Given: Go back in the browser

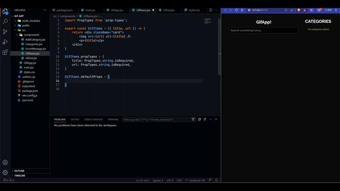Looking at the screenshot, I should pos(225,10).
